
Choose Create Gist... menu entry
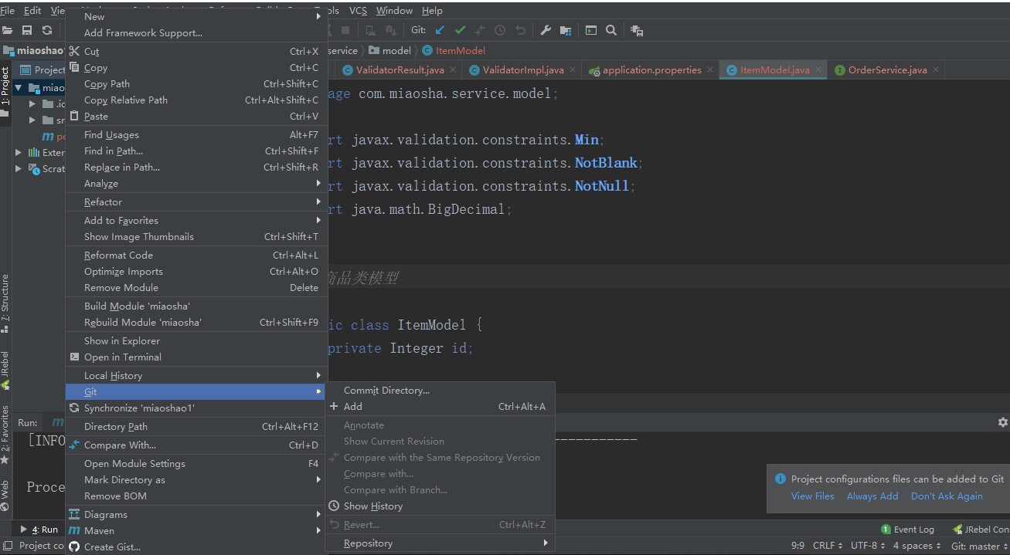point(193,547)
